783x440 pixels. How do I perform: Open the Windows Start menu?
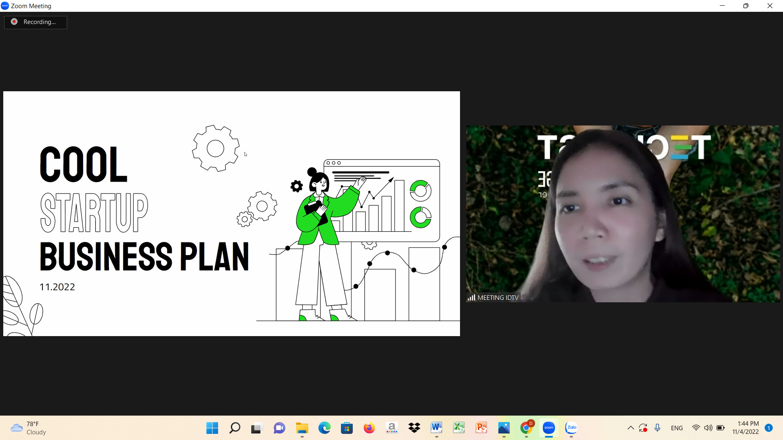[212, 428]
